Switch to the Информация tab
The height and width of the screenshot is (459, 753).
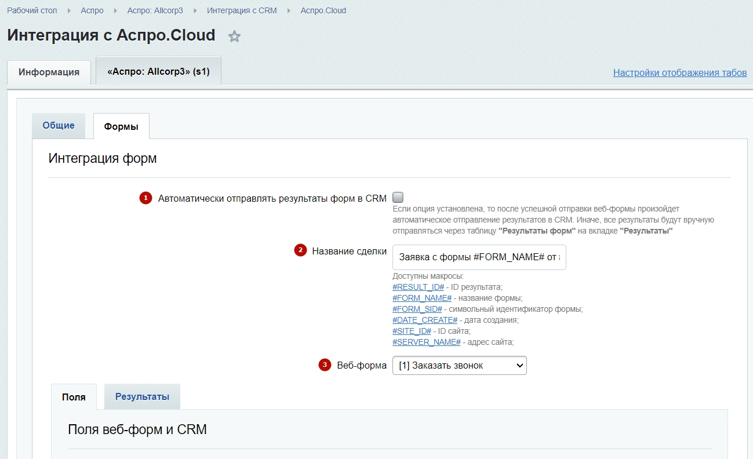pos(49,72)
